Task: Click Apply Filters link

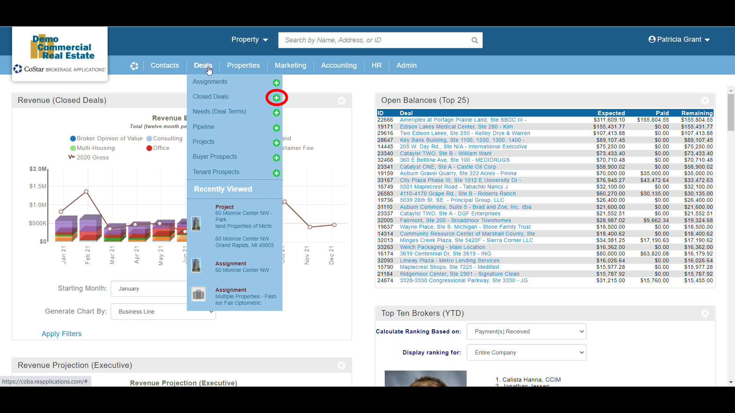Action: [x=62, y=334]
